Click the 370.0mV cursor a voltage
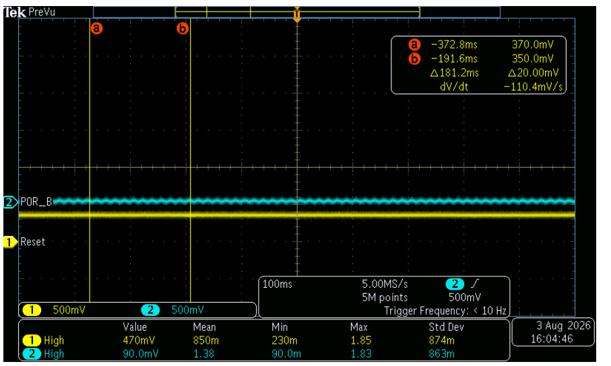Screen dimensions: 611x366 (x=532, y=45)
